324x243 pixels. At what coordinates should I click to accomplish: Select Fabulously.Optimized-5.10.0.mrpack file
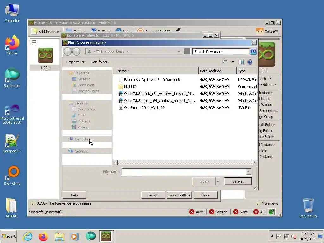[152, 80]
